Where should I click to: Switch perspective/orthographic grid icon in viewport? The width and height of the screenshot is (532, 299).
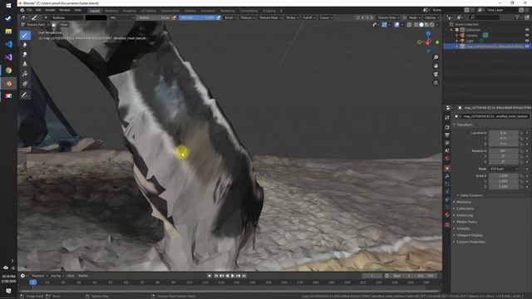pos(436,83)
